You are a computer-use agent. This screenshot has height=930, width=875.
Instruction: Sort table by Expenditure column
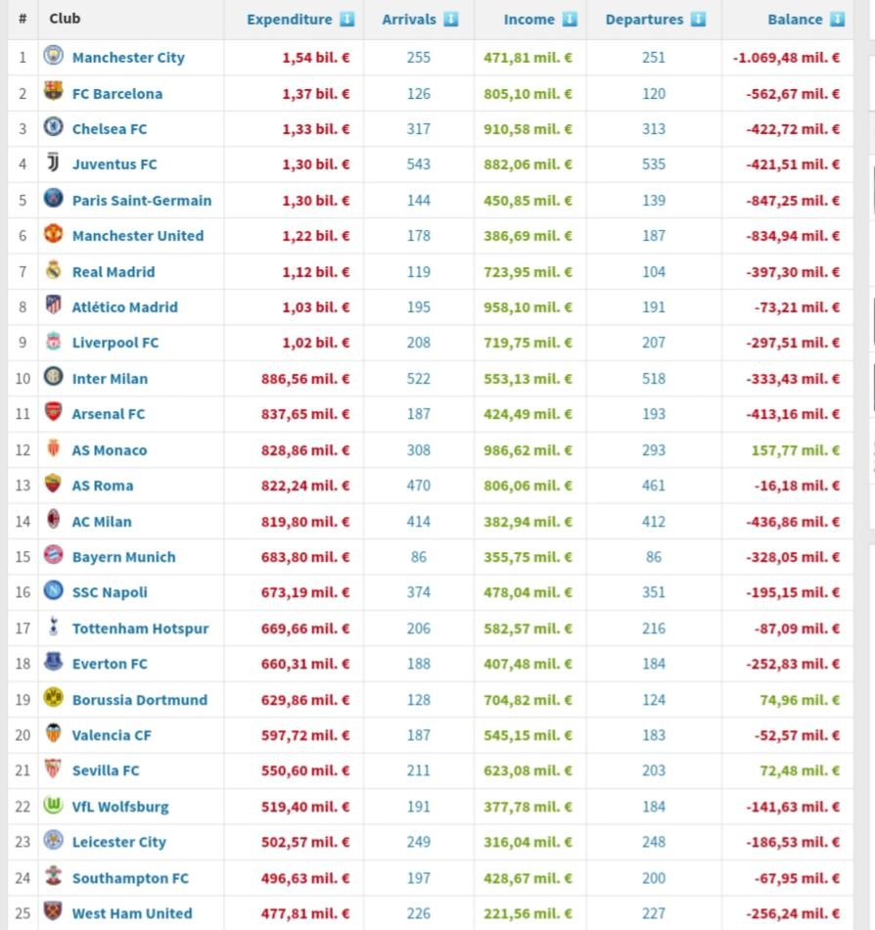tap(290, 19)
